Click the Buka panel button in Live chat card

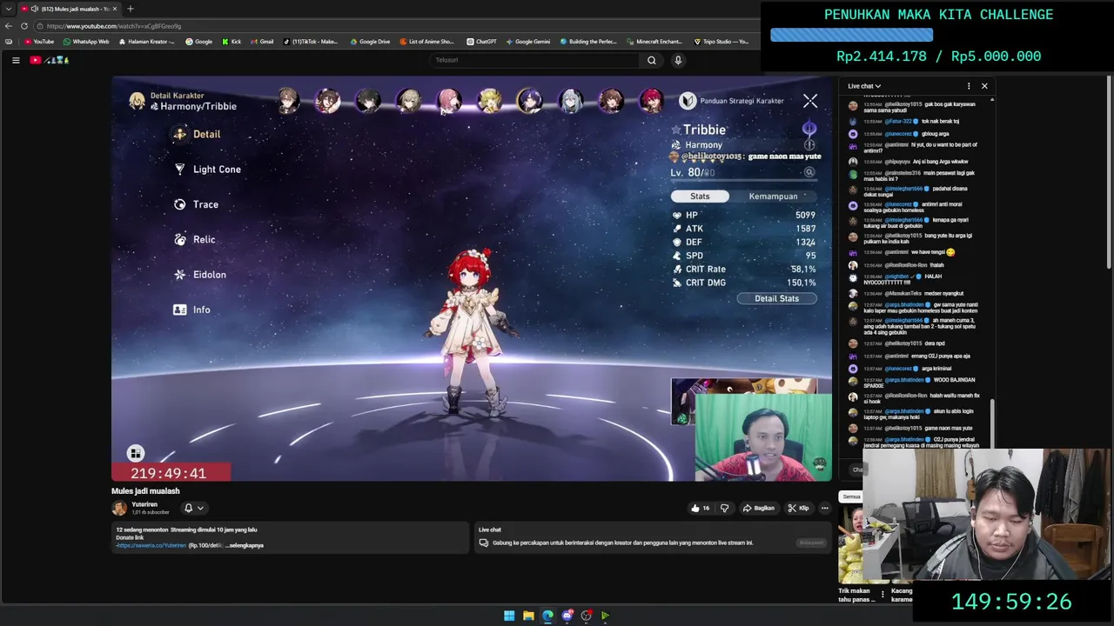811,543
